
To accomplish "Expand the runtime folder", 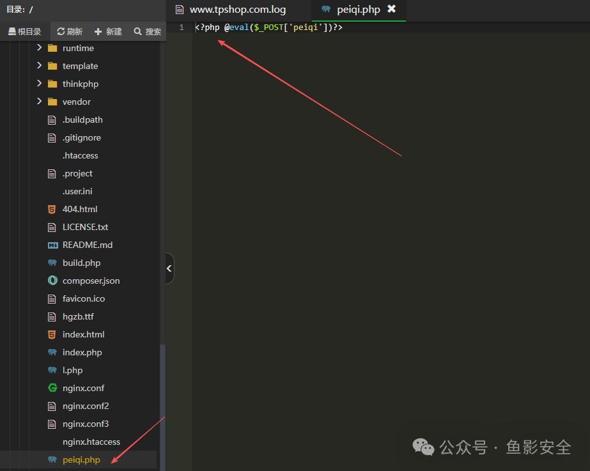I will point(39,48).
